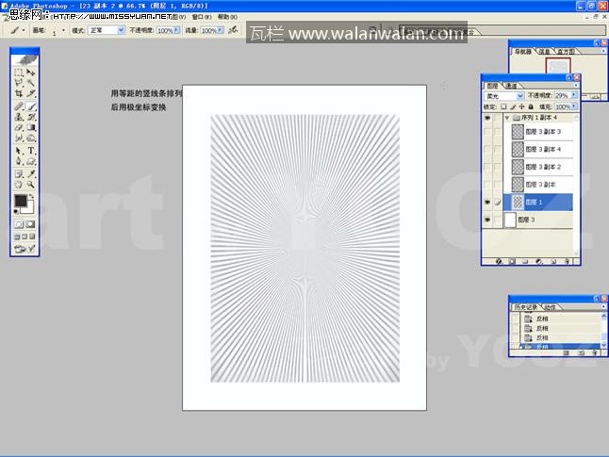609x457 pixels.
Task: Enable airbrush icon in options bar
Action: [233, 30]
